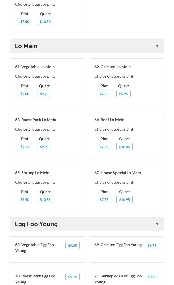Viewport: 174px width, 285px height.
Task: Select Vegetable Lo Mein pint $7.00
Action: point(25,94)
